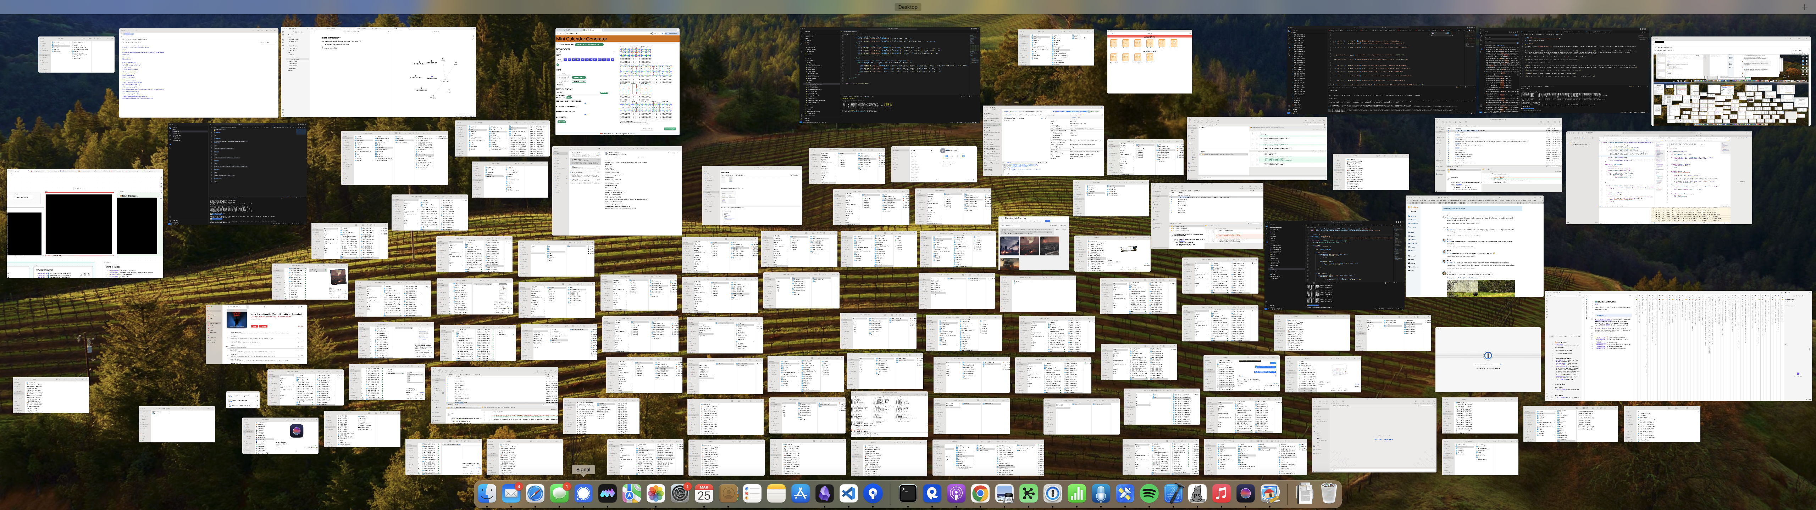Open Signal from the dock
Screen dimensions: 1816x510
tap(583, 494)
